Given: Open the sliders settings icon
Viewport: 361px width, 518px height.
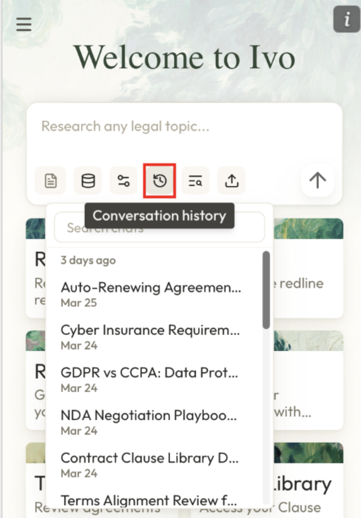Looking at the screenshot, I should click(123, 181).
